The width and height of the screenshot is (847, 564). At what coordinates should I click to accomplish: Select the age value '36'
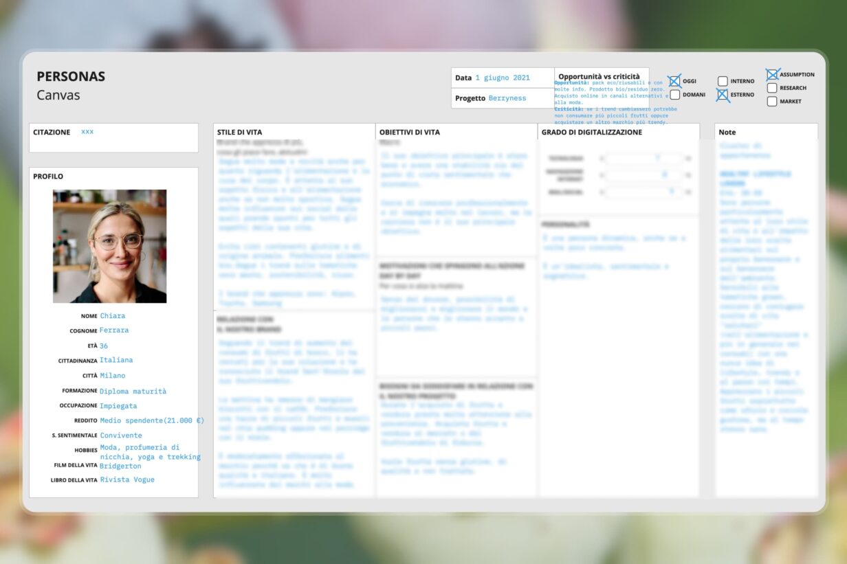[104, 346]
